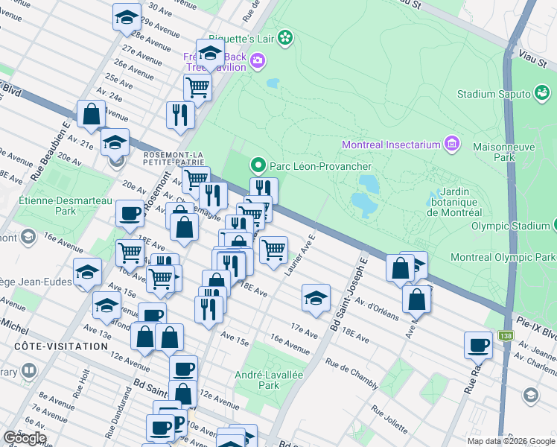Click Biquette's Lair green flower icon
Image resolution: width=557 pixels, height=447 pixels.
click(285, 38)
